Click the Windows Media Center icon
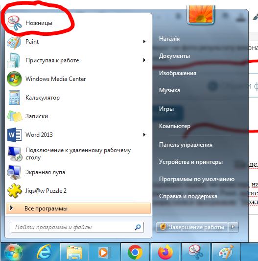The height and width of the screenshot is (261, 258). point(14,78)
